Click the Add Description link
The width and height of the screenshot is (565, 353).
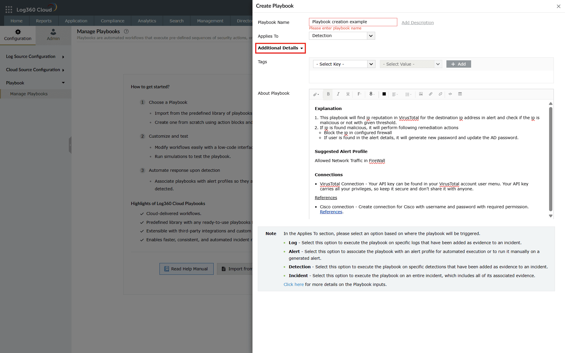417,23
